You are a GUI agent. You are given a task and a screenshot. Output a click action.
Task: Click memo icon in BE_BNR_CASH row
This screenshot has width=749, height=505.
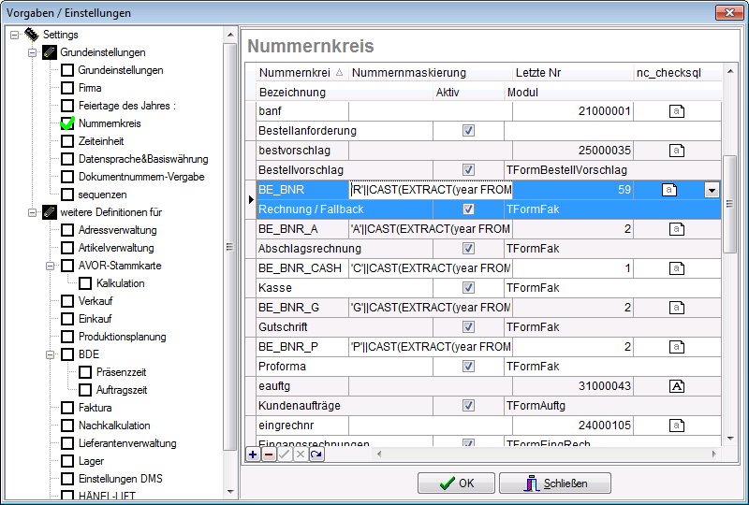tap(676, 267)
